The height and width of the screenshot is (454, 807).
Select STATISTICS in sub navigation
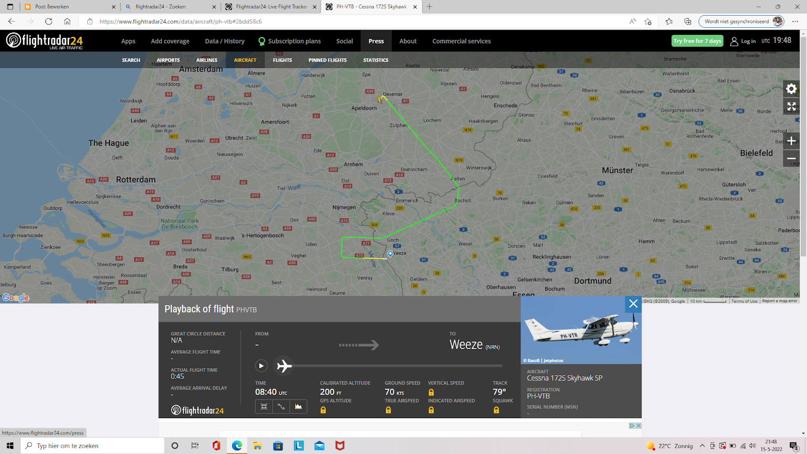[376, 60]
